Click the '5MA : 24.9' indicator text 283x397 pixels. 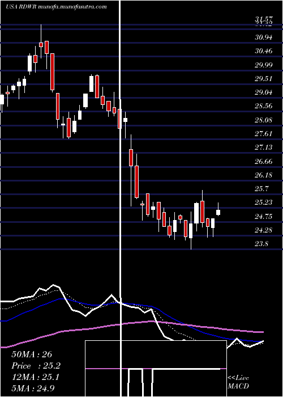tap(33, 388)
